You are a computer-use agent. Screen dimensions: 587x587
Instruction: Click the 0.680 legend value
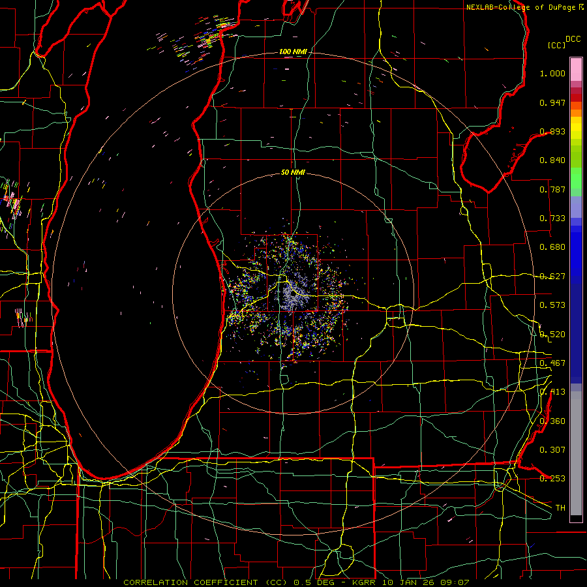pyautogui.click(x=552, y=247)
